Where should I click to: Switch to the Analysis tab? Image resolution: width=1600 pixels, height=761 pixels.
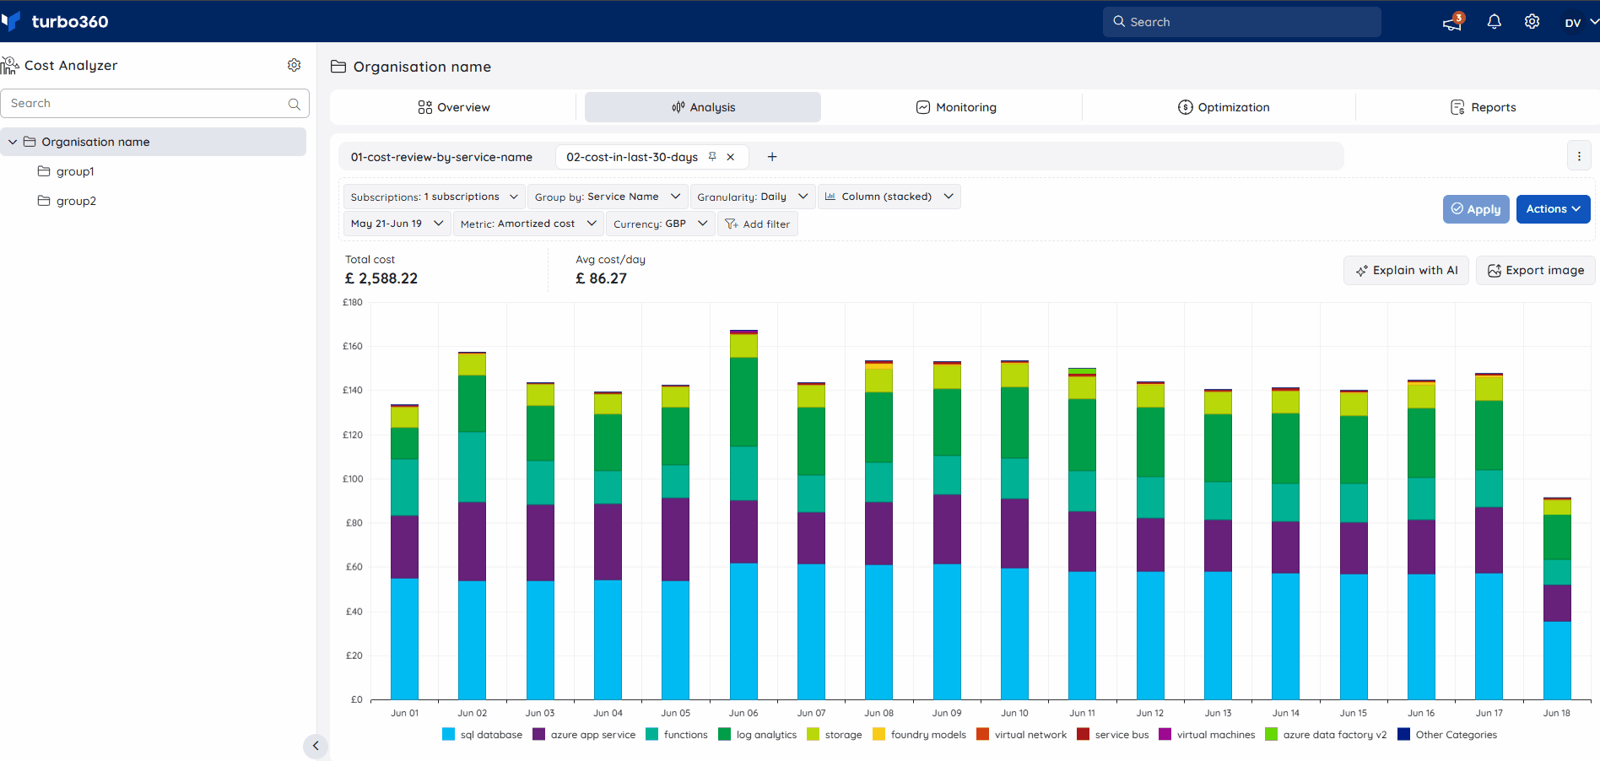pyautogui.click(x=703, y=107)
